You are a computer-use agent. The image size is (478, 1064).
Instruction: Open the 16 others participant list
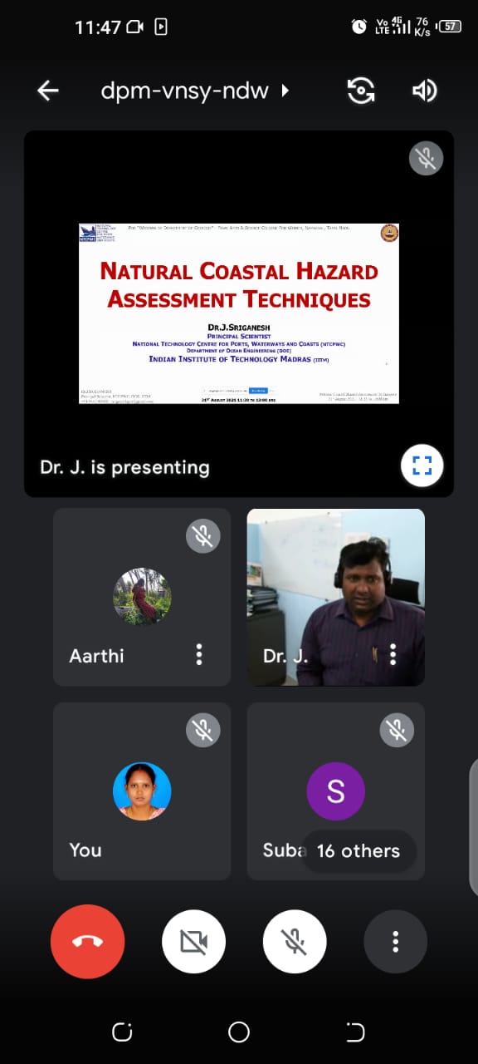pos(358,850)
